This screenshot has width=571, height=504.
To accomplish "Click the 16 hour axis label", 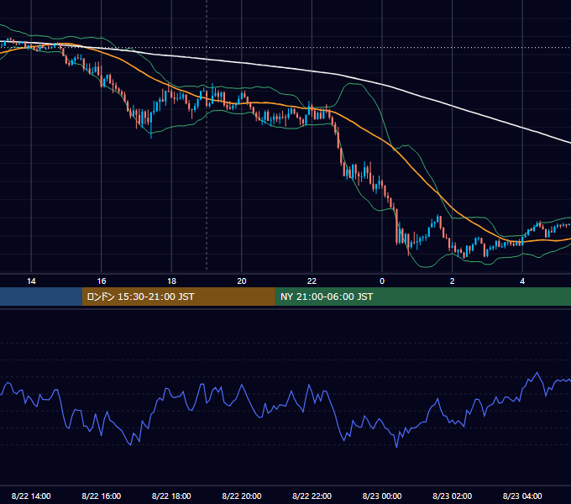I will [x=102, y=281].
